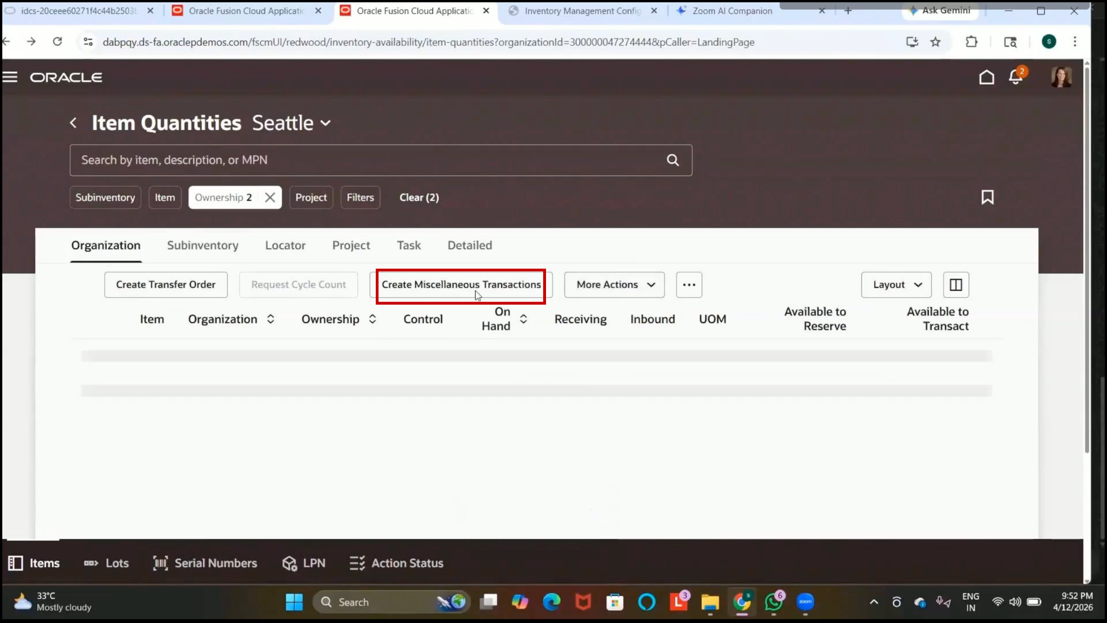Switch to the Task view tab
Image resolution: width=1107 pixels, height=623 pixels.
pyautogui.click(x=409, y=246)
